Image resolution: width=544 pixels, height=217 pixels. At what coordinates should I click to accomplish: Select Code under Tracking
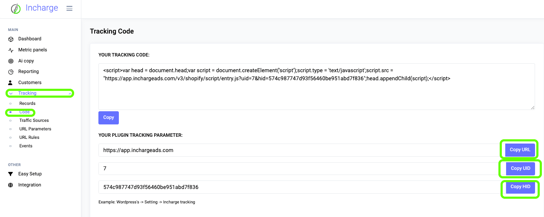[24, 112]
